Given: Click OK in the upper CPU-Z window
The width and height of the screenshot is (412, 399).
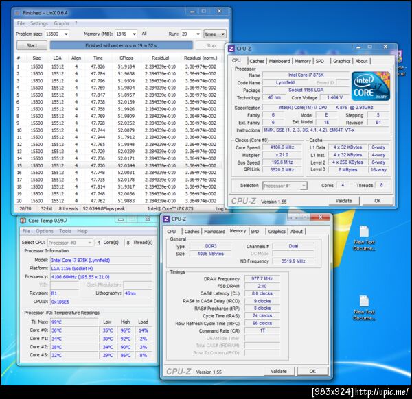Looking at the screenshot, I should pos(378,201).
